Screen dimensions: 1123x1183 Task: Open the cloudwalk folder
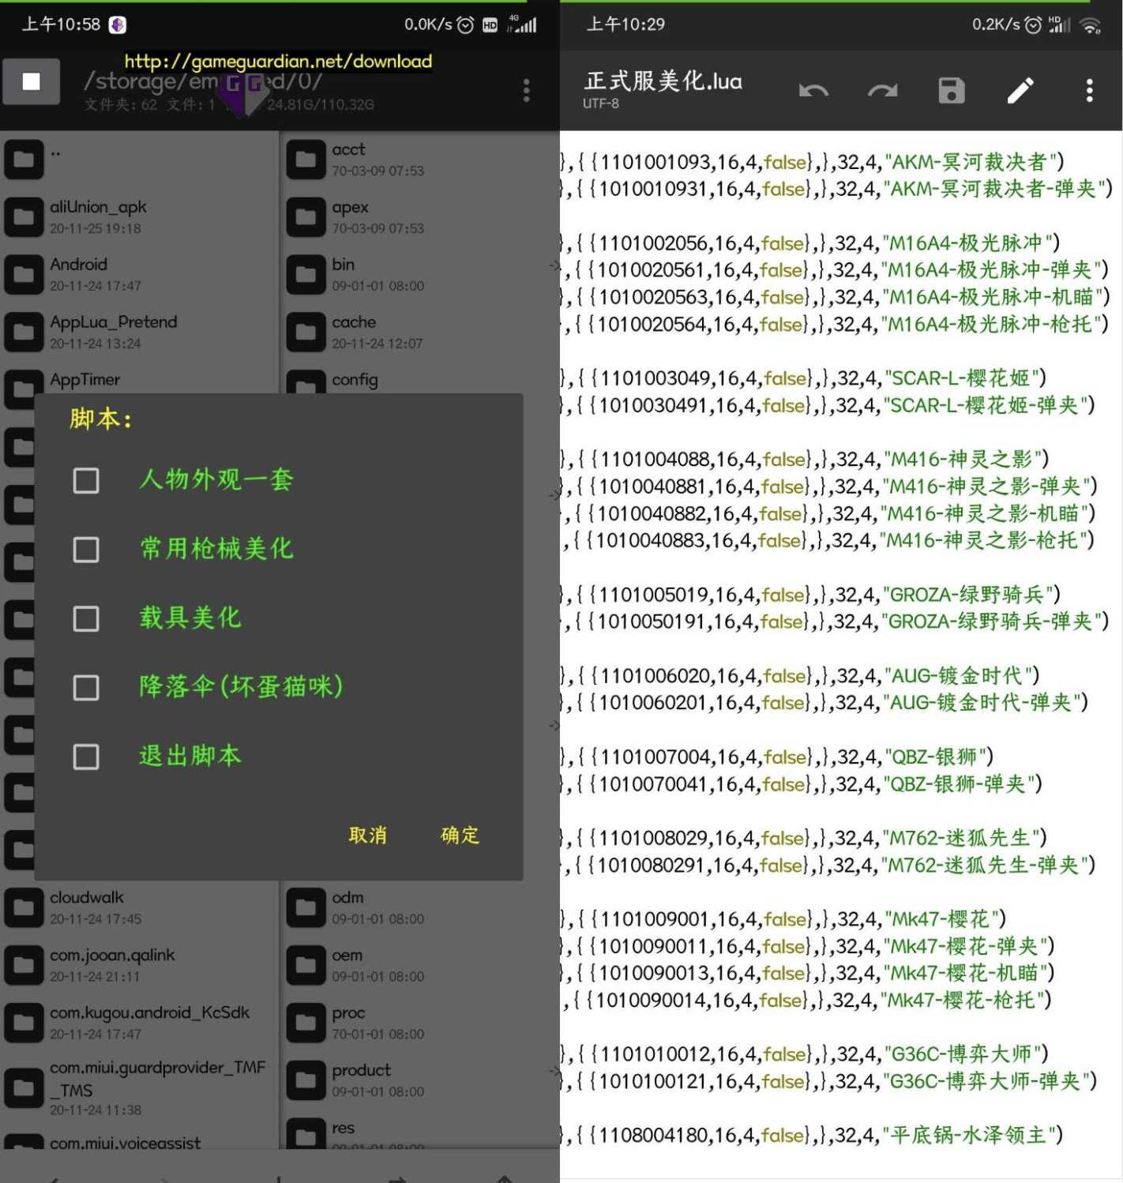[x=139, y=908]
